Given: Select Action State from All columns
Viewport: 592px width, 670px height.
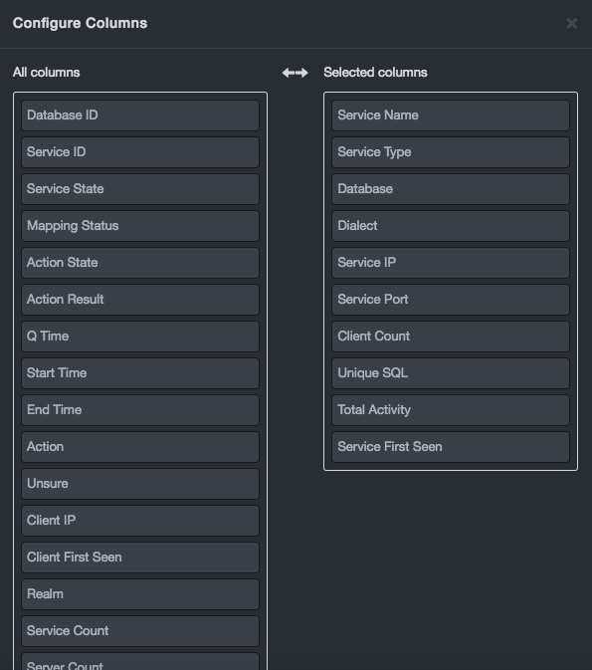Looking at the screenshot, I should tap(140, 263).
